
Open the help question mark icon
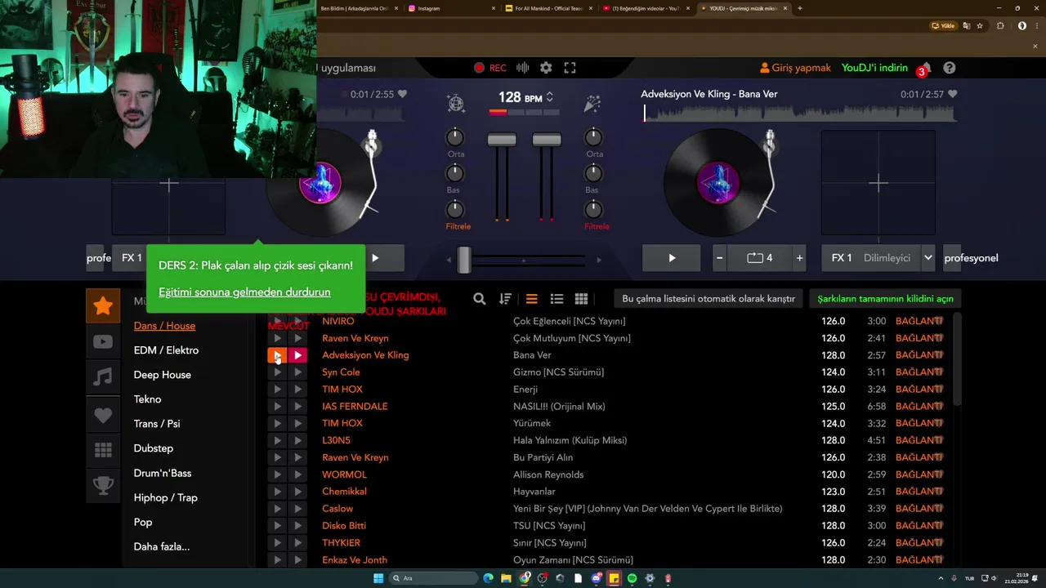949,68
